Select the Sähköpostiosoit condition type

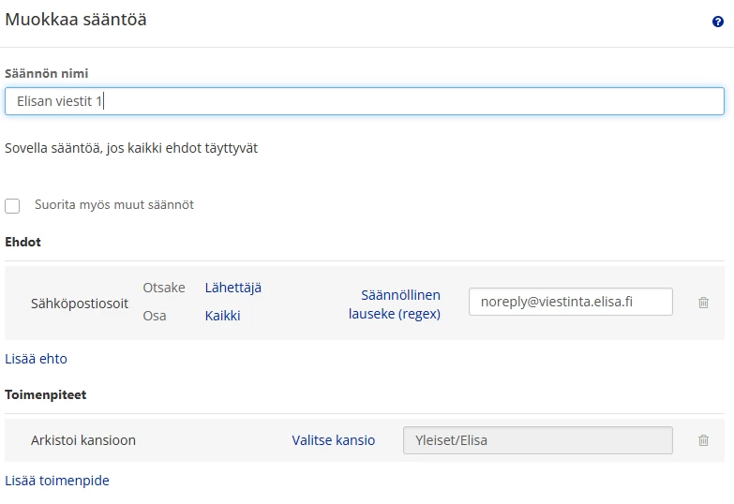tap(80, 304)
